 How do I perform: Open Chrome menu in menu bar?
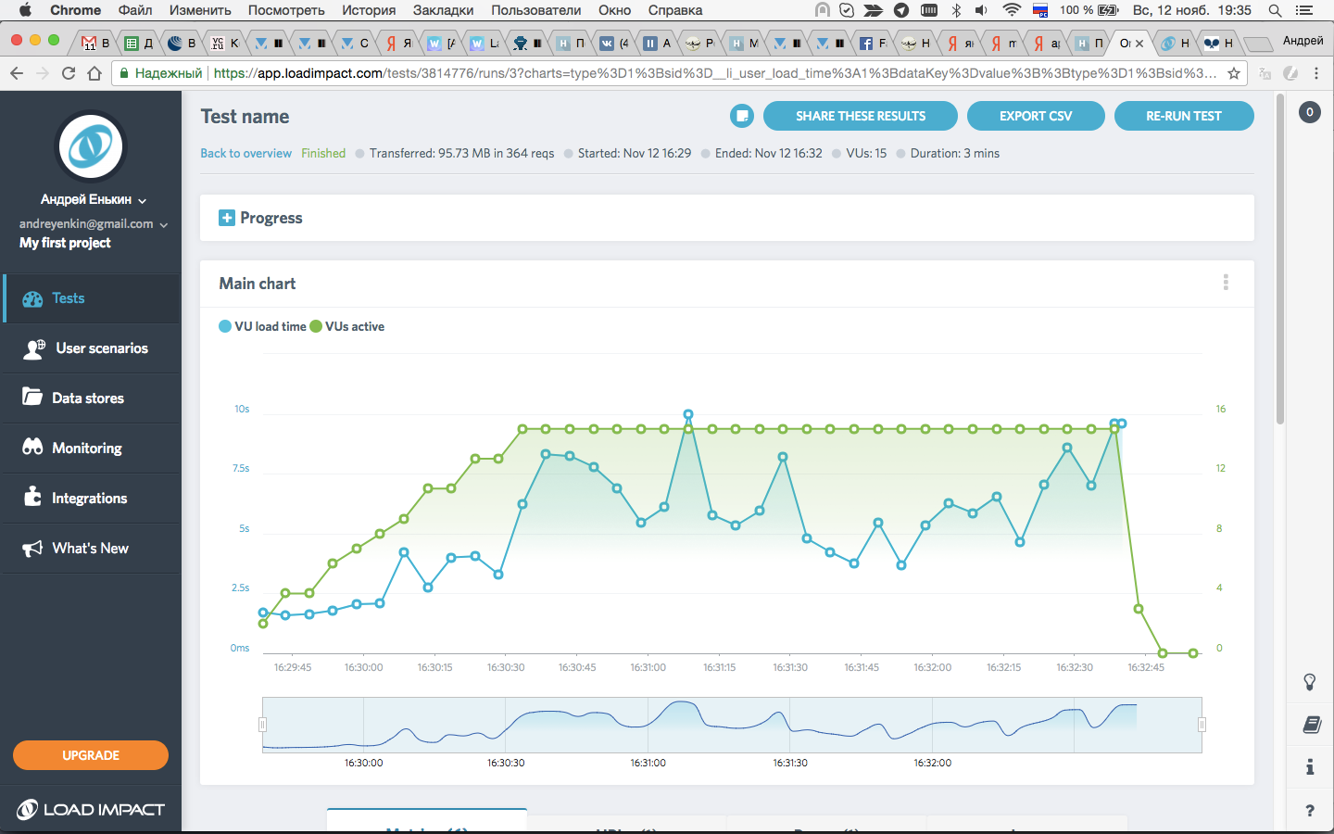(76, 10)
